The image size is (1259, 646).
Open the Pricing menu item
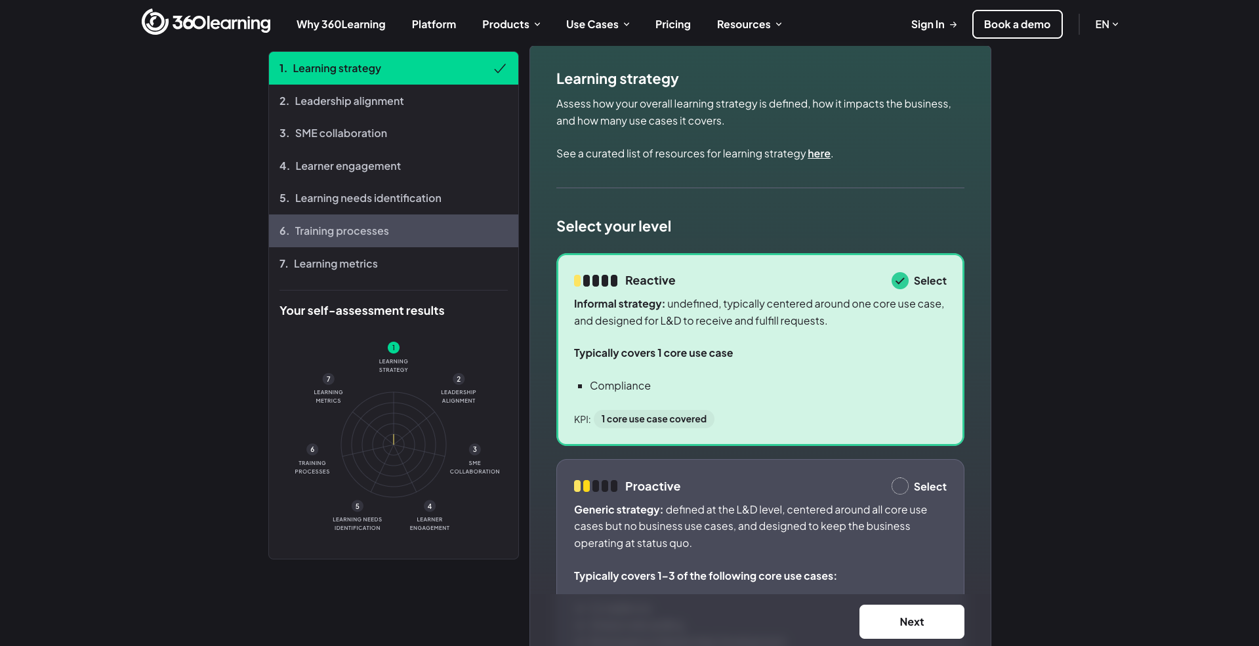click(x=672, y=24)
